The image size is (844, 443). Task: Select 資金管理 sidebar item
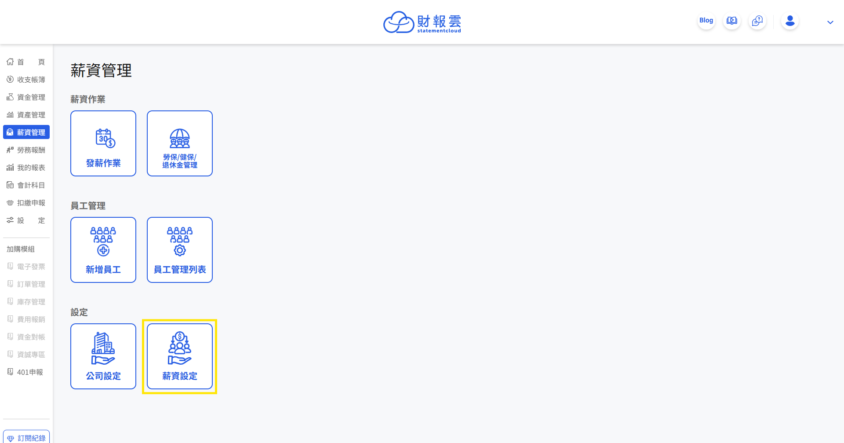[26, 97]
